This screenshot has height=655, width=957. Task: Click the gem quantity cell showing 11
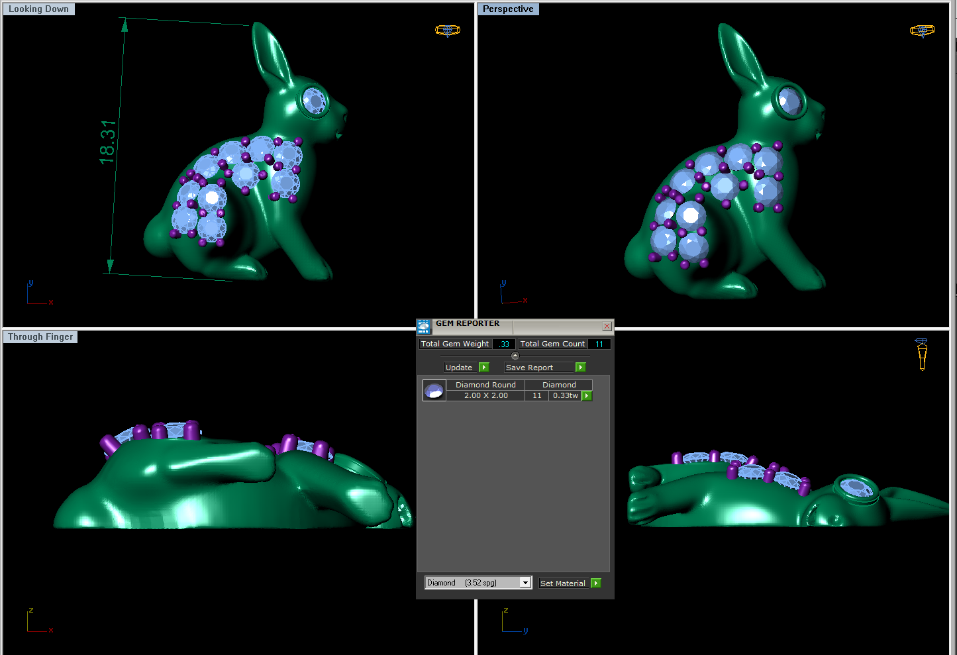tap(537, 396)
